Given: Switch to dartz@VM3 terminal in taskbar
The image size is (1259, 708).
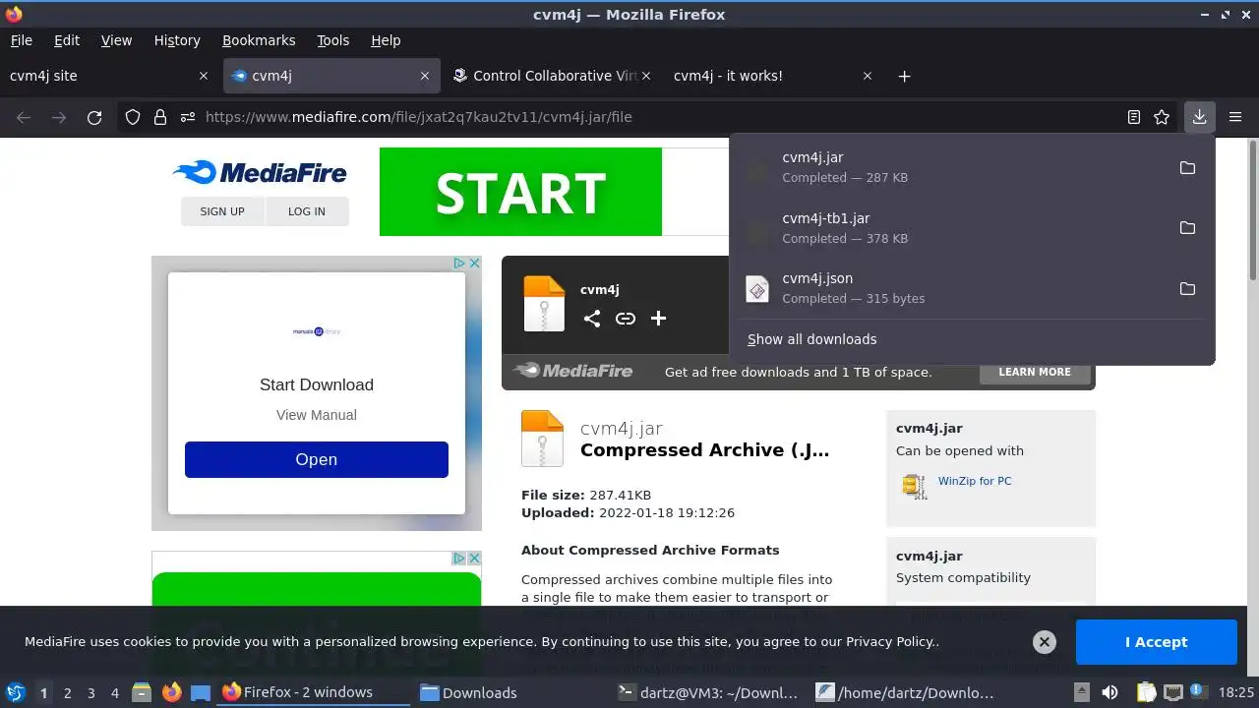Looking at the screenshot, I should [708, 692].
